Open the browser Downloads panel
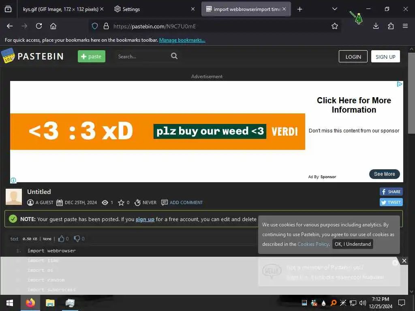 tap(376, 26)
